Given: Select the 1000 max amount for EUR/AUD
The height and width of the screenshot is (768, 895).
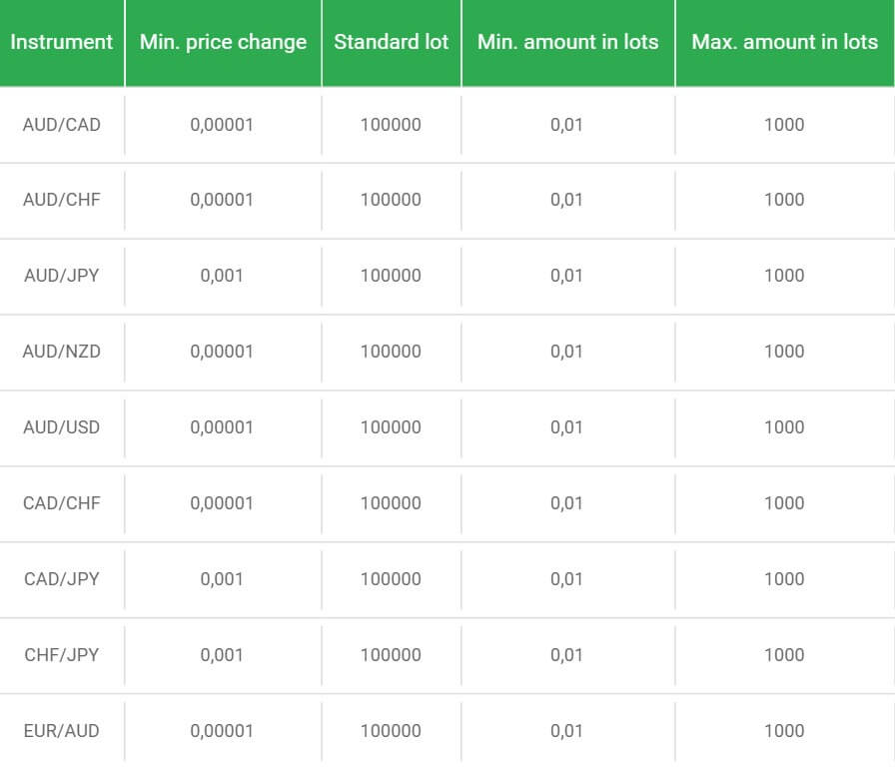Looking at the screenshot, I should pos(784,731).
